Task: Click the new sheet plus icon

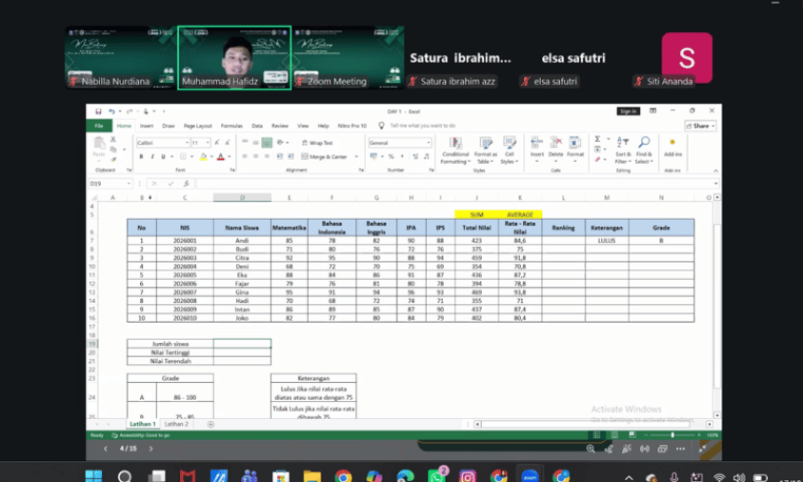Action: pyautogui.click(x=211, y=424)
